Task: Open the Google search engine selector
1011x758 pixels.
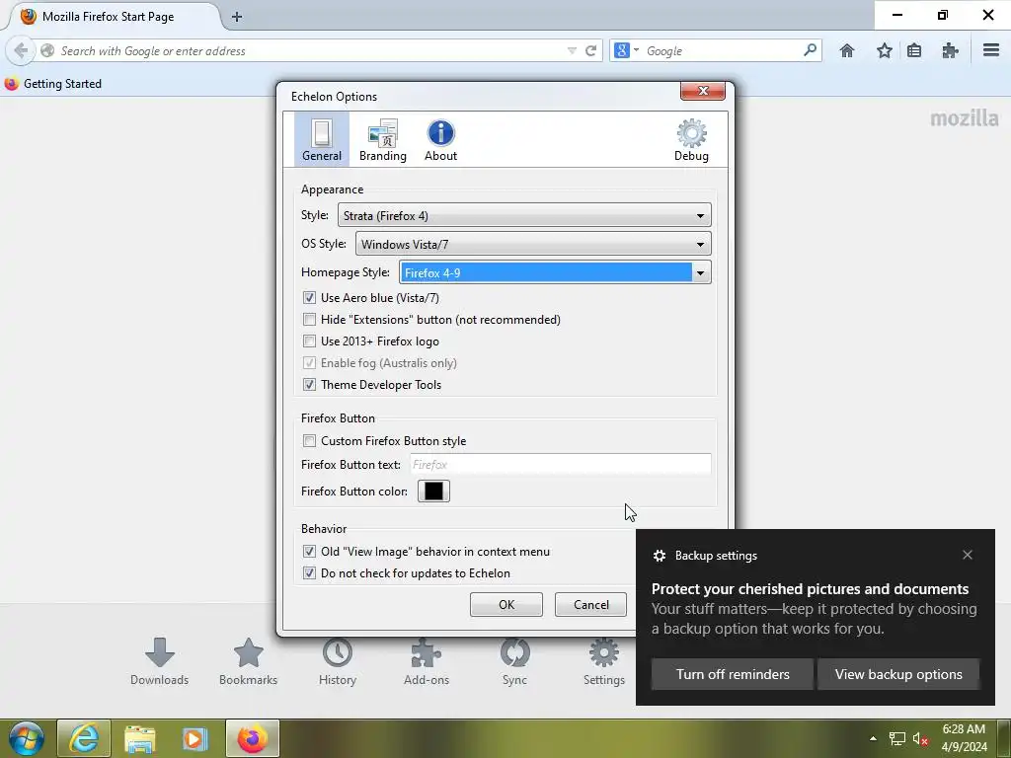Action: 626,50
